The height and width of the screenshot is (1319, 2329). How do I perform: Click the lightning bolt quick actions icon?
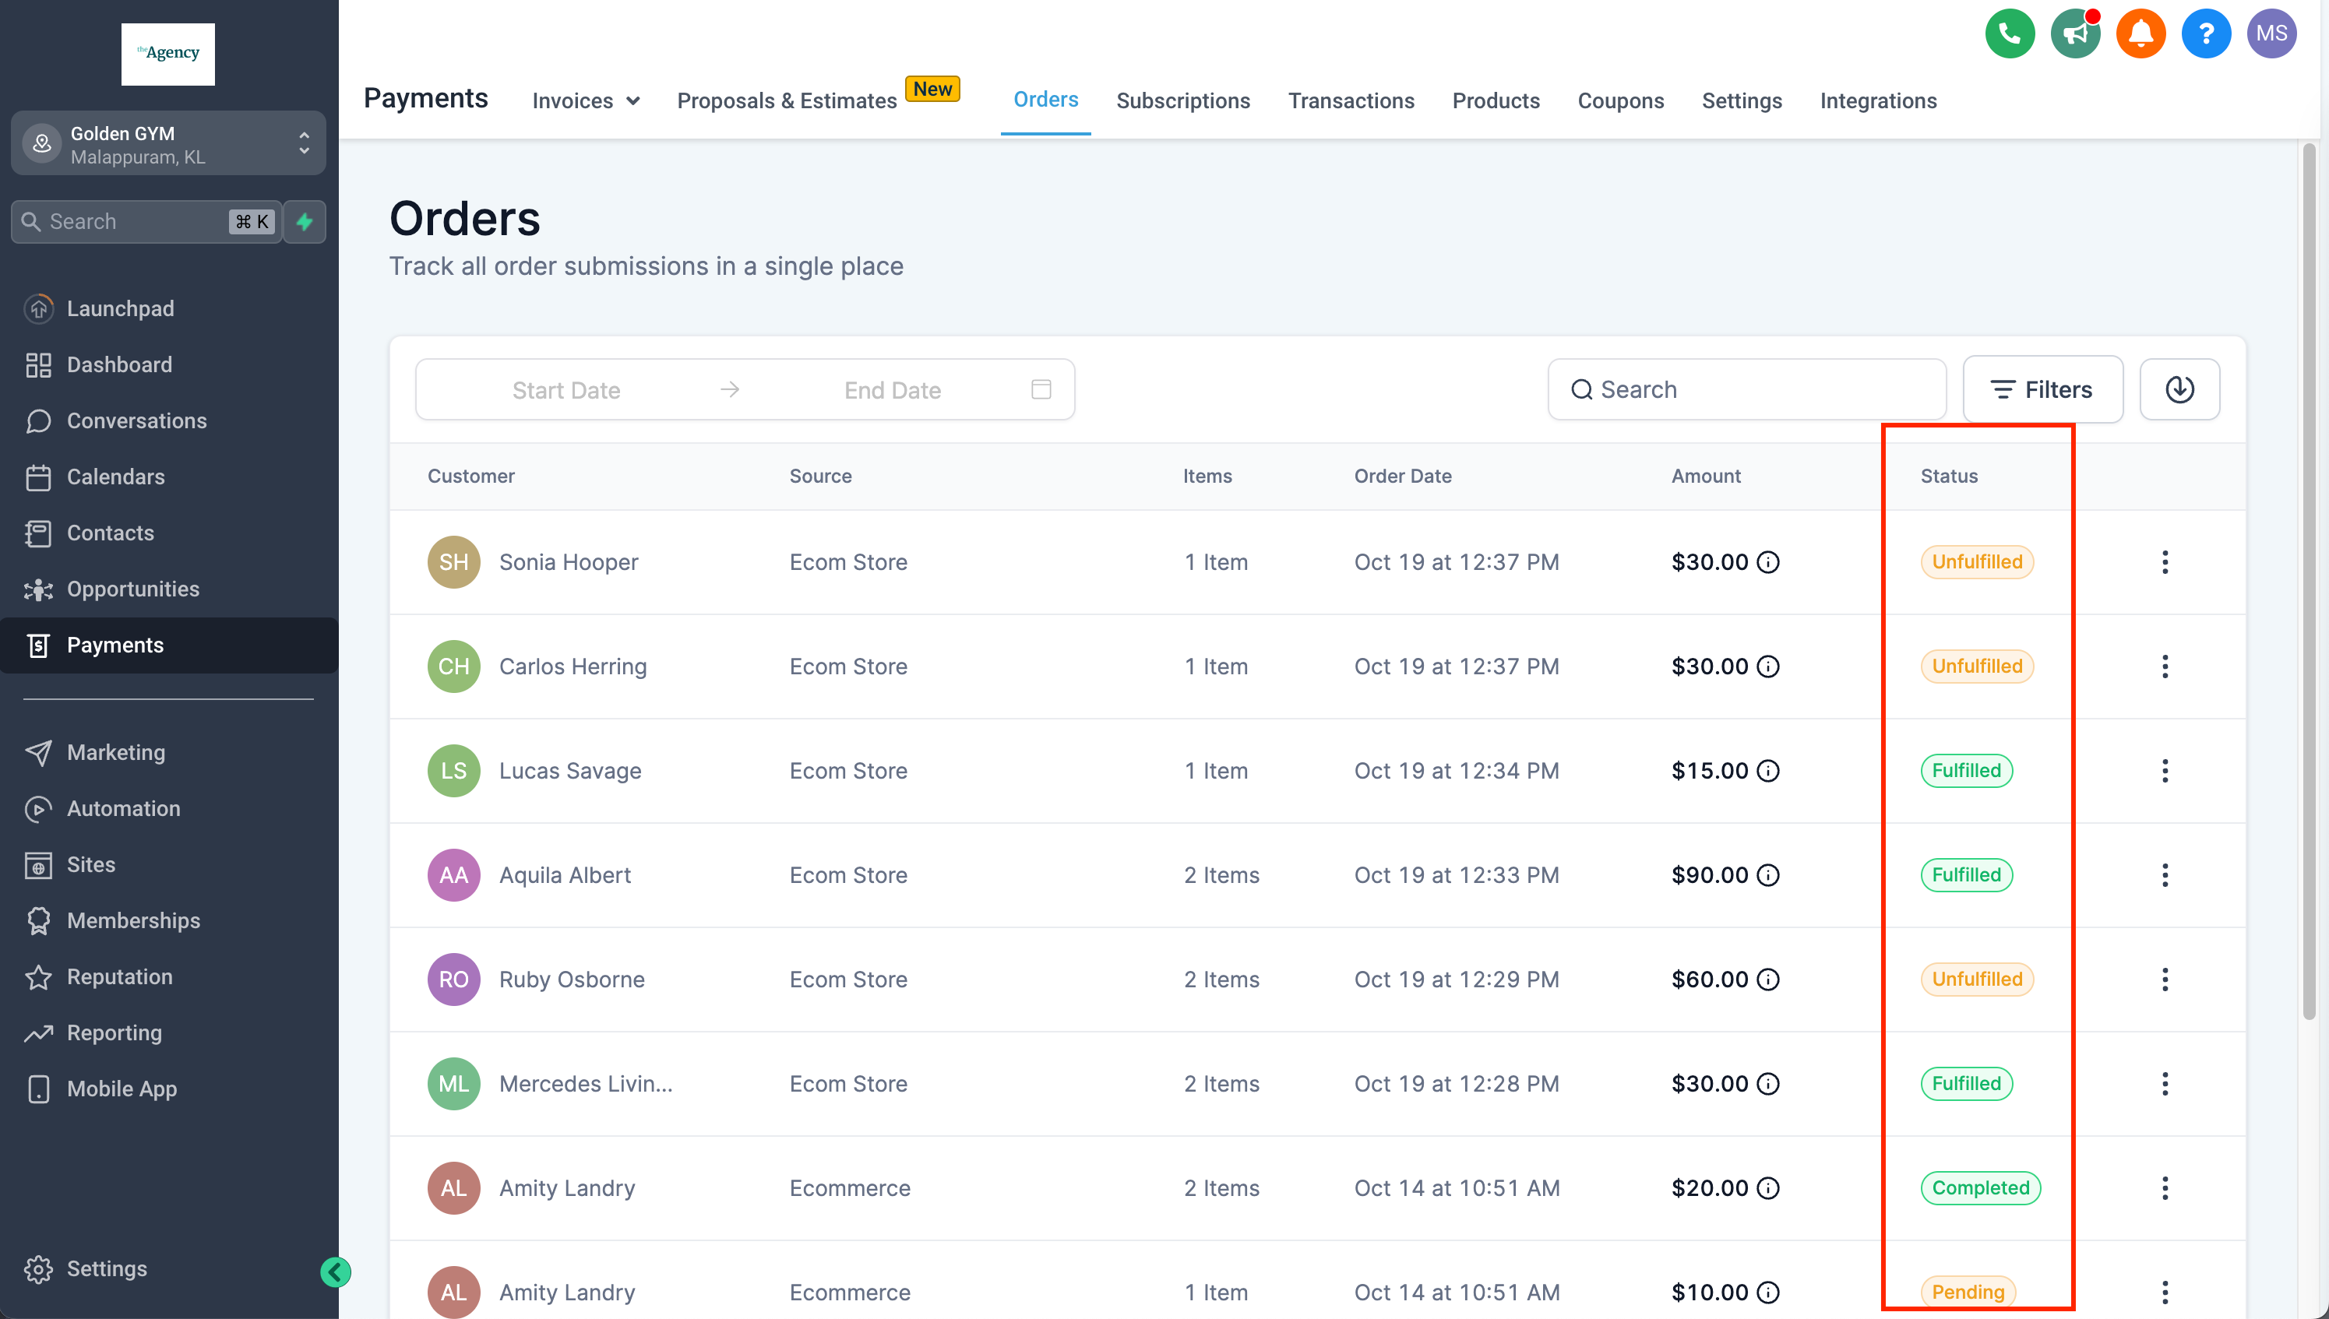(x=305, y=221)
